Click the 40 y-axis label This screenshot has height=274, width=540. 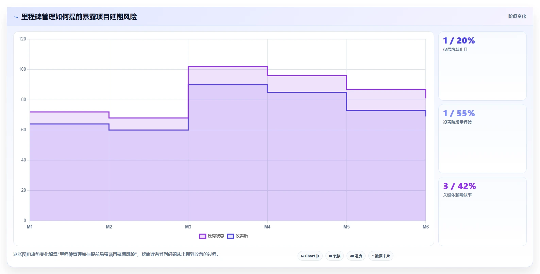coord(23,160)
